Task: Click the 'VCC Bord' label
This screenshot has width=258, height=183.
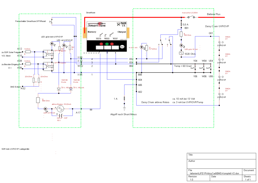Action: coord(6,56)
